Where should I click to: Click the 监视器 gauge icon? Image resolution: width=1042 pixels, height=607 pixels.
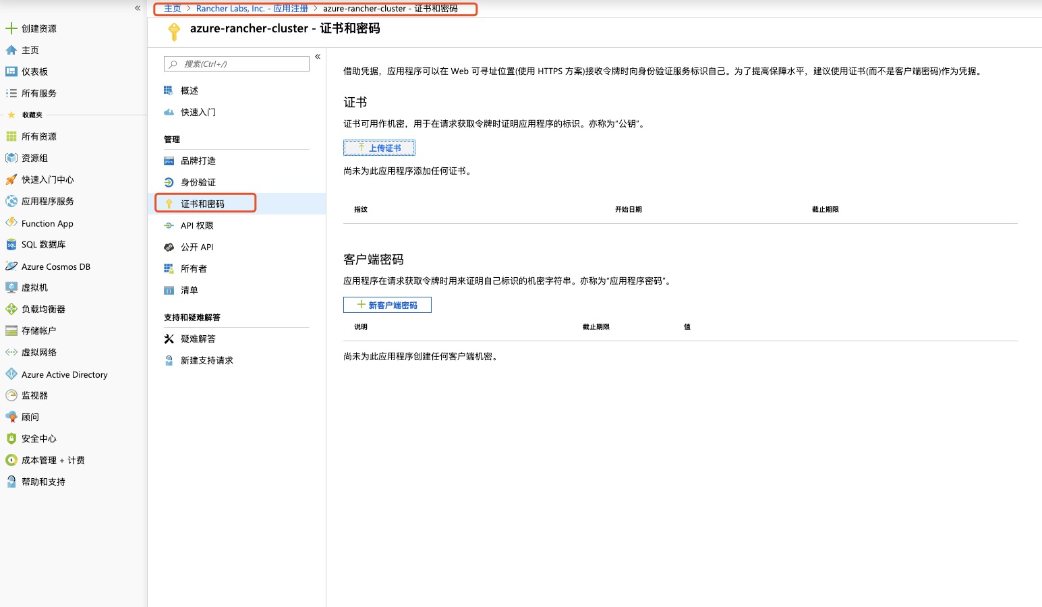point(11,395)
